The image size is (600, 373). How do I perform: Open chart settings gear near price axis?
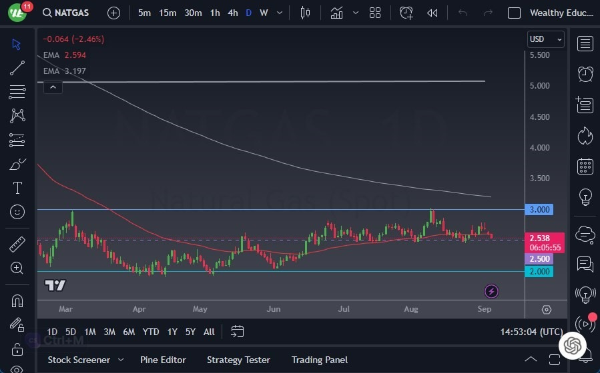click(x=547, y=309)
